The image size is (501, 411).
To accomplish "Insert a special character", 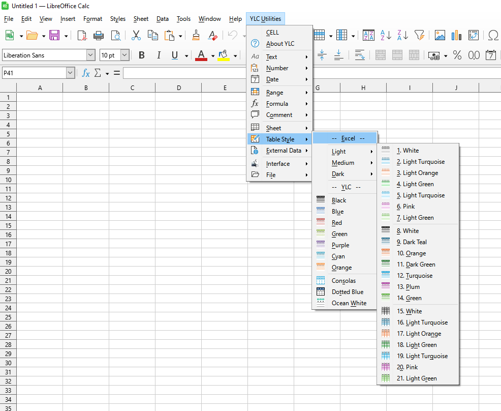I will pos(492,35).
